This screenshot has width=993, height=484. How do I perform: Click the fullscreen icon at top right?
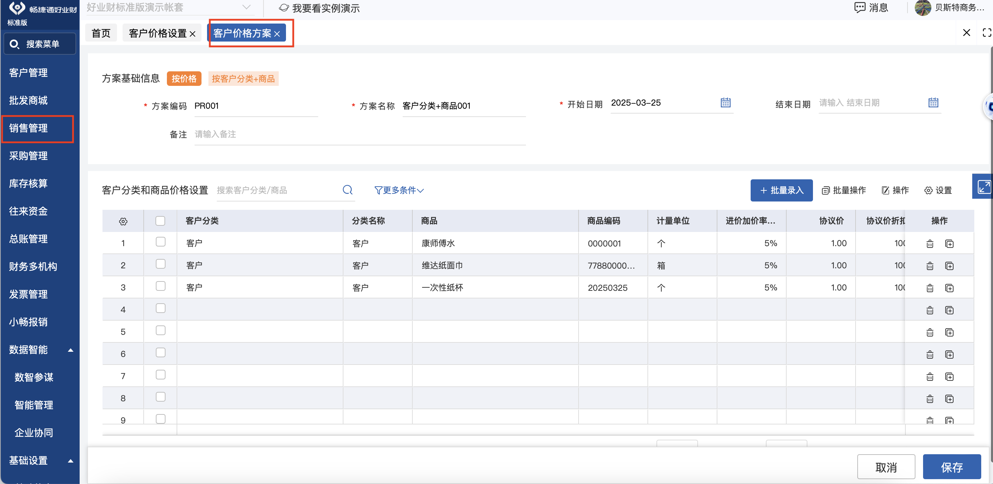pyautogui.click(x=987, y=33)
